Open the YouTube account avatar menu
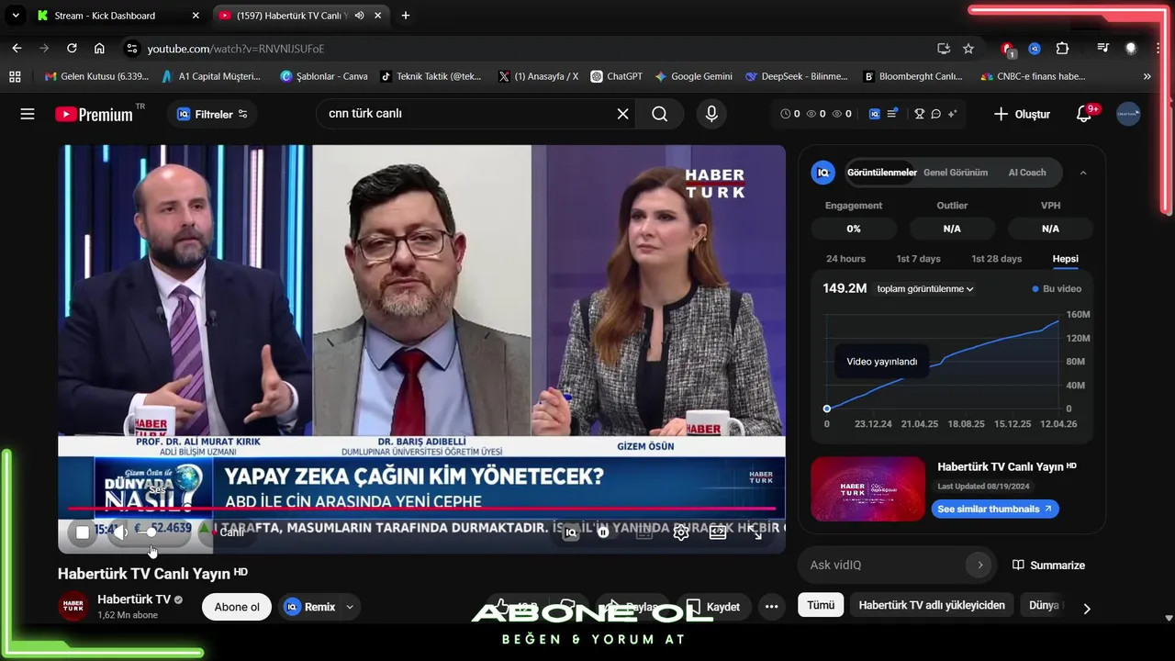The height and width of the screenshot is (661, 1175). pos(1128,114)
